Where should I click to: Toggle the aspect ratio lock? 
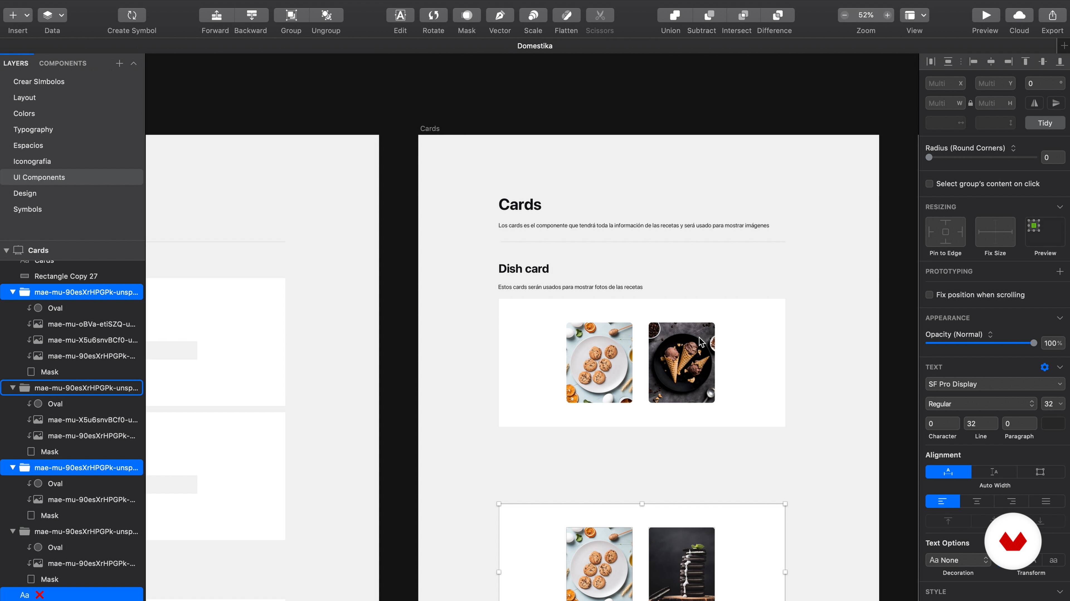pyautogui.click(x=970, y=103)
